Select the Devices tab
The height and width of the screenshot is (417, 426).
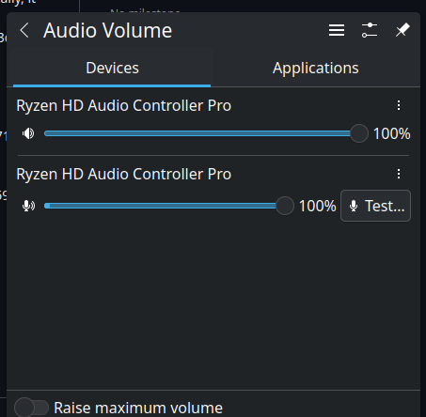tap(112, 68)
